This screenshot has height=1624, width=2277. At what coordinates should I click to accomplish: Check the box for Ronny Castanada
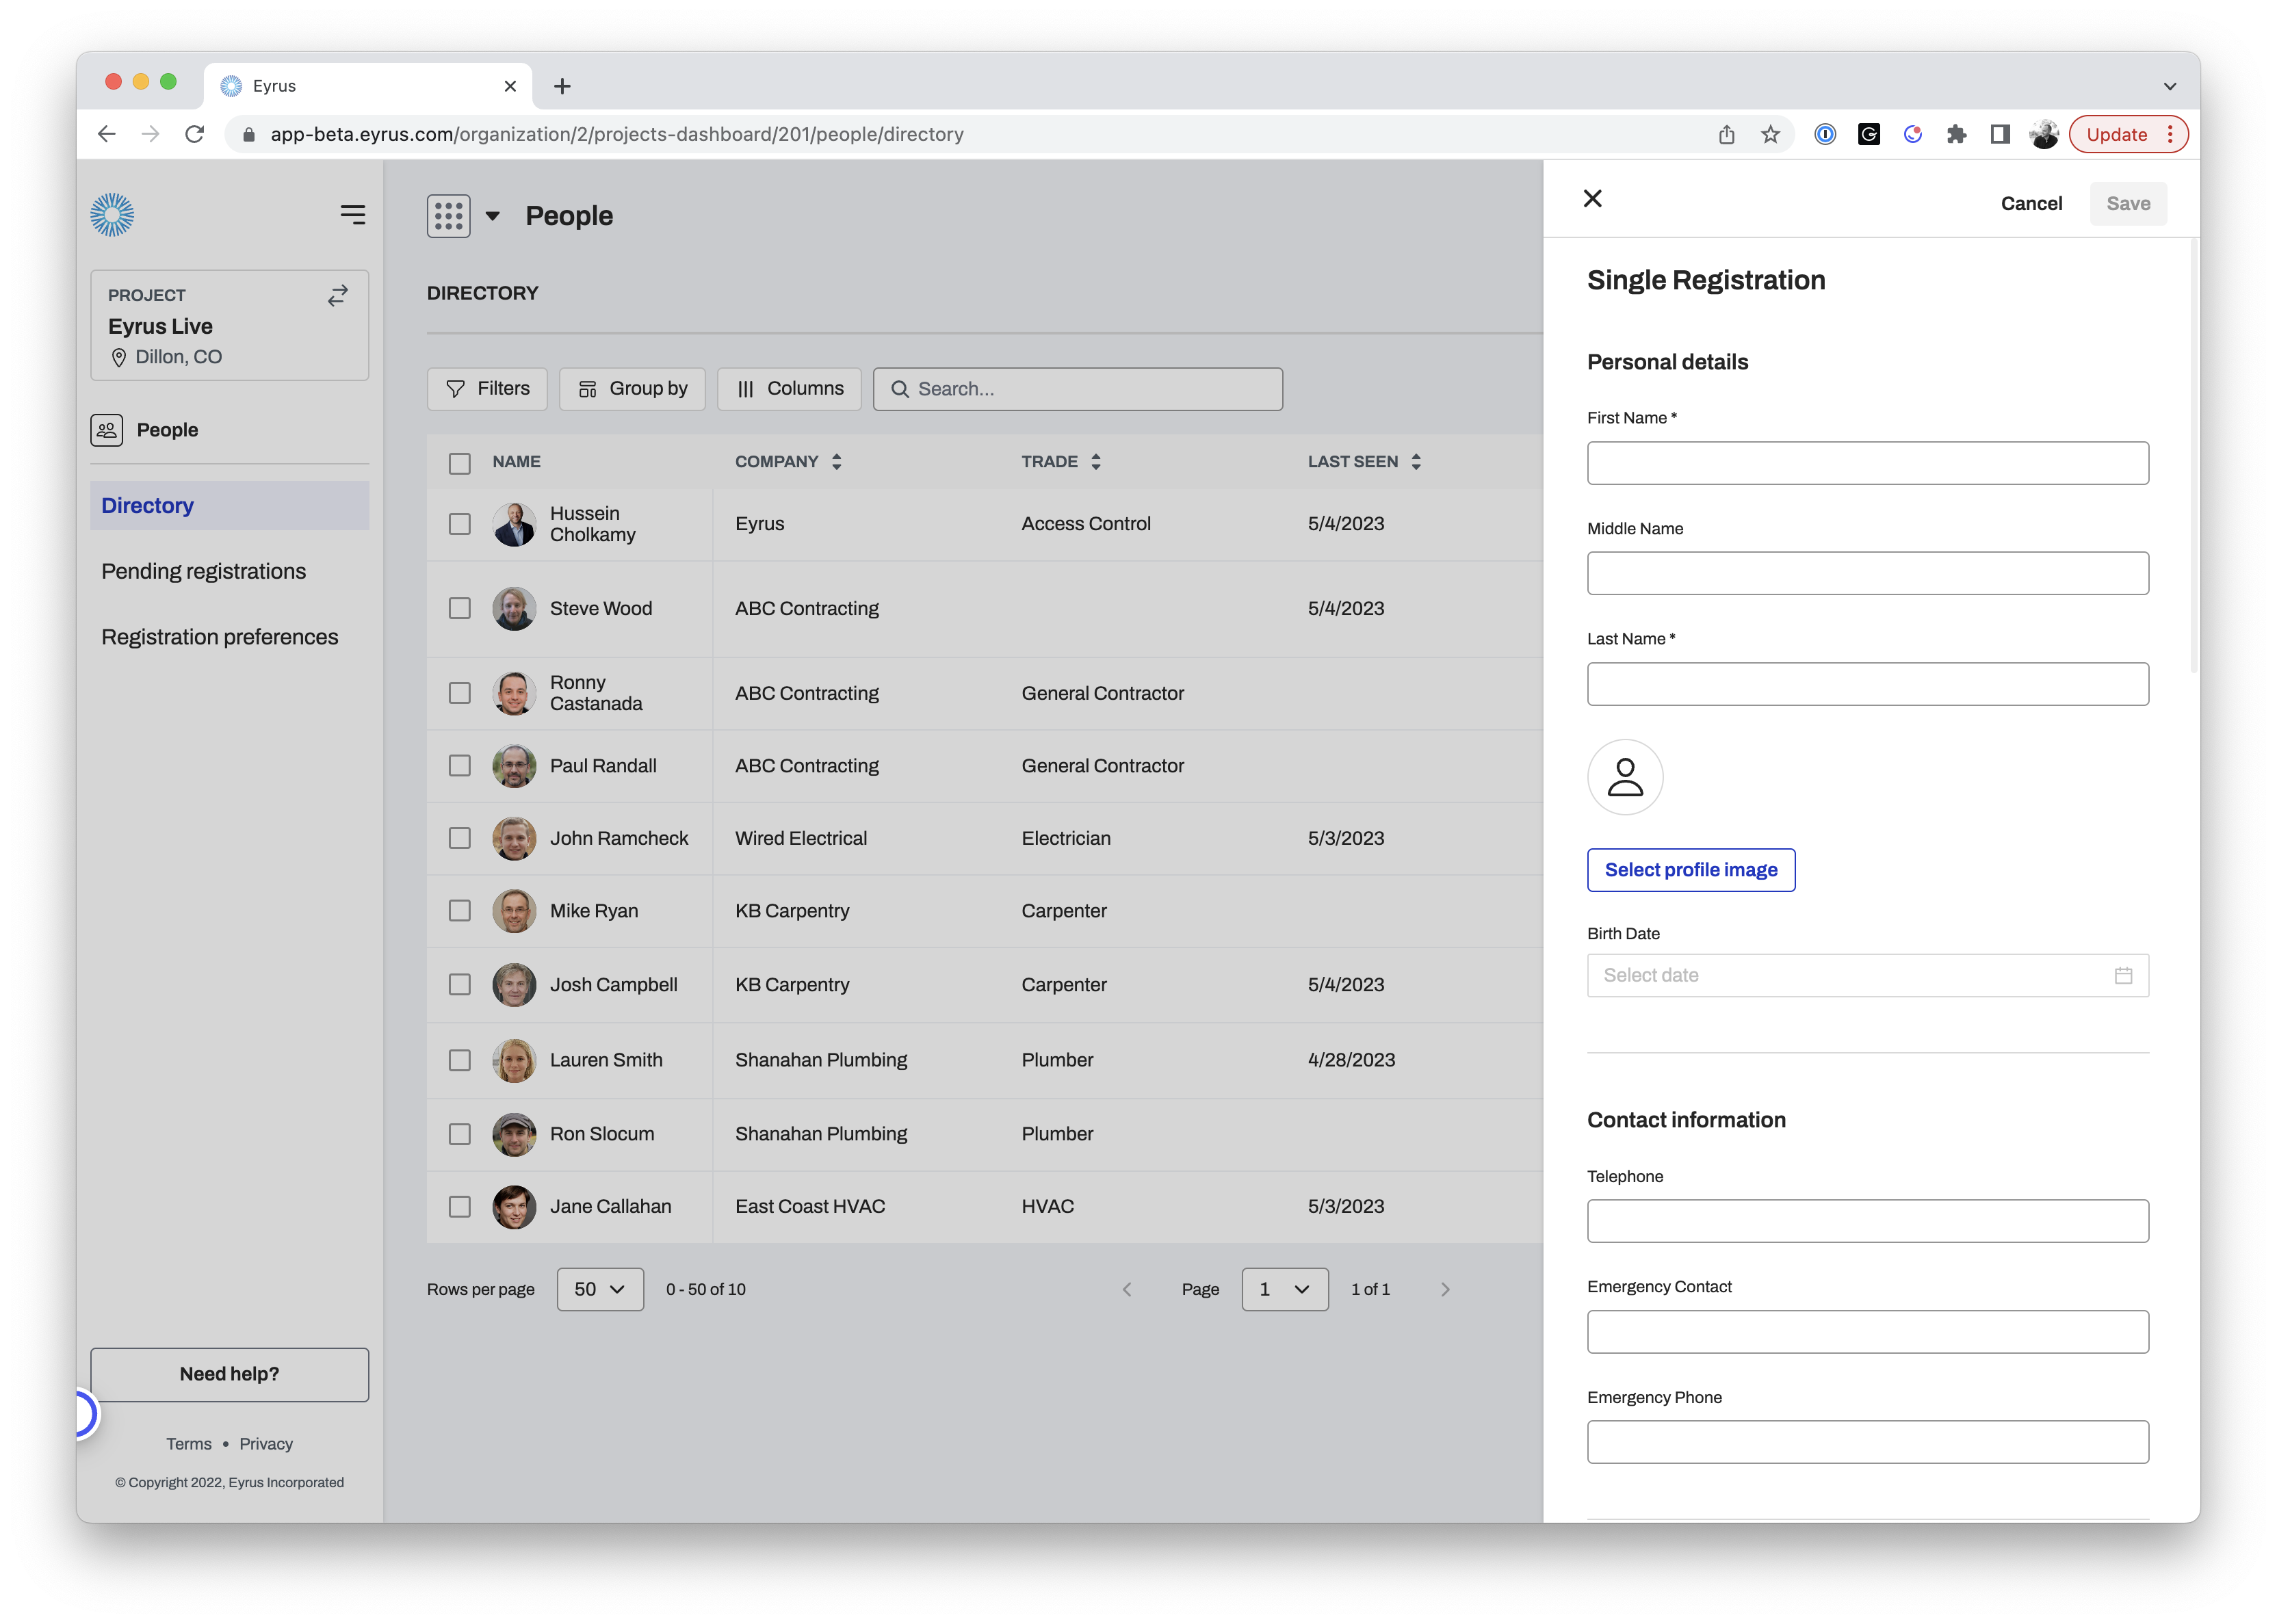pos(459,693)
